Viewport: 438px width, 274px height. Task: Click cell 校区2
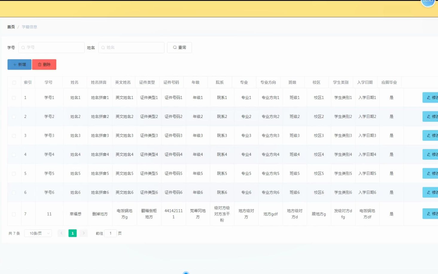click(x=319, y=116)
